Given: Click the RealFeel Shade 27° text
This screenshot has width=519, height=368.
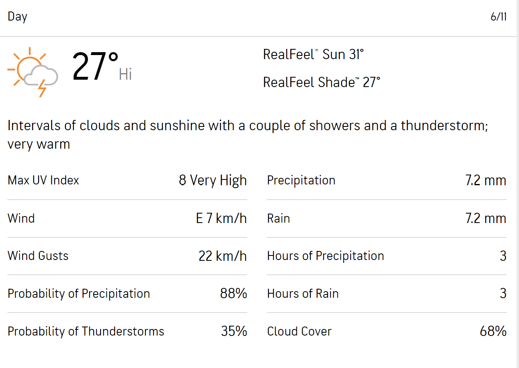Looking at the screenshot, I should (x=322, y=82).
